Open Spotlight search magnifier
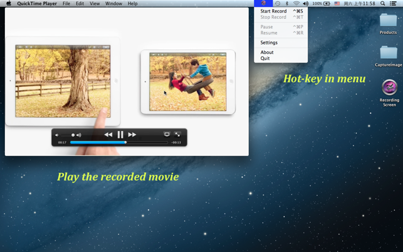Viewport: 403px width, 252px height. click(x=383, y=3)
